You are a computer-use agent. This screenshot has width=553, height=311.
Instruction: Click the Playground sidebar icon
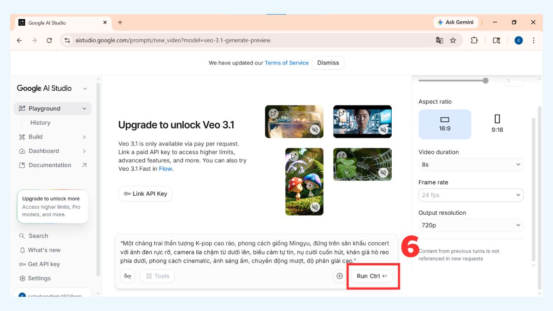coord(22,109)
